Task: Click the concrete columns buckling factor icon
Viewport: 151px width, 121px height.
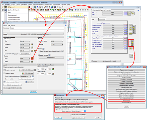Action: 53,69
